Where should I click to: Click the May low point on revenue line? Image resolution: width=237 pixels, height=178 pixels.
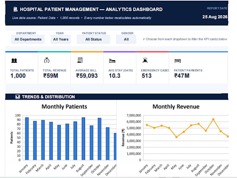[x=176, y=137]
